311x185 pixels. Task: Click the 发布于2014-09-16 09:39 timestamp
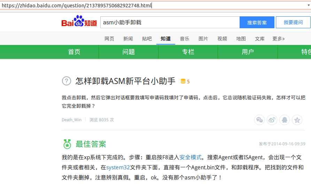click(282, 144)
